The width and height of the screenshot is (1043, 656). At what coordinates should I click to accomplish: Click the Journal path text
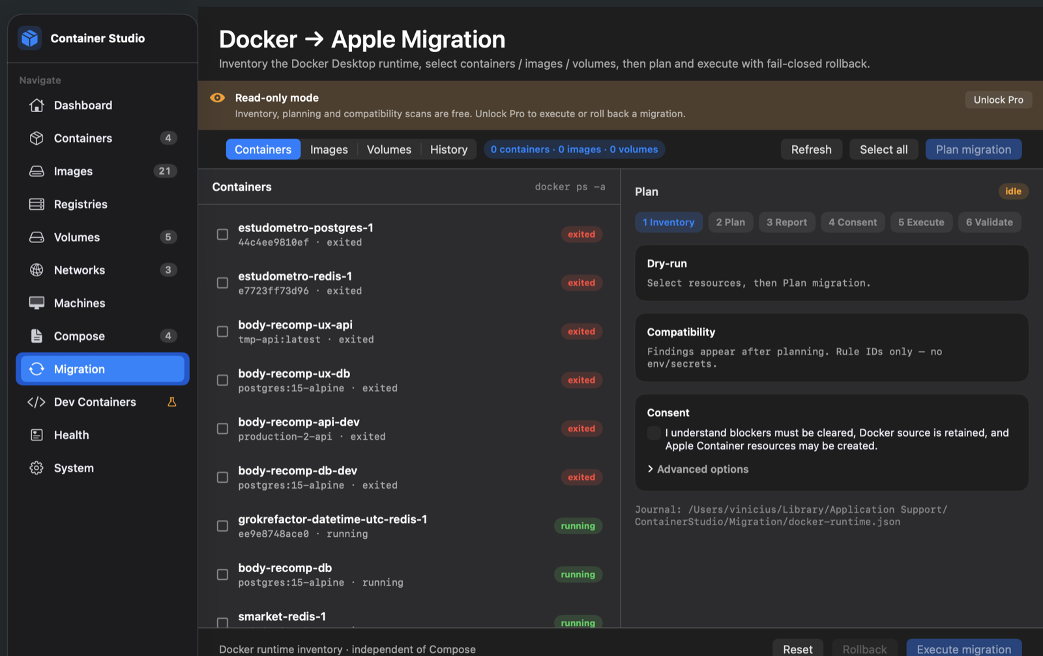click(x=791, y=515)
